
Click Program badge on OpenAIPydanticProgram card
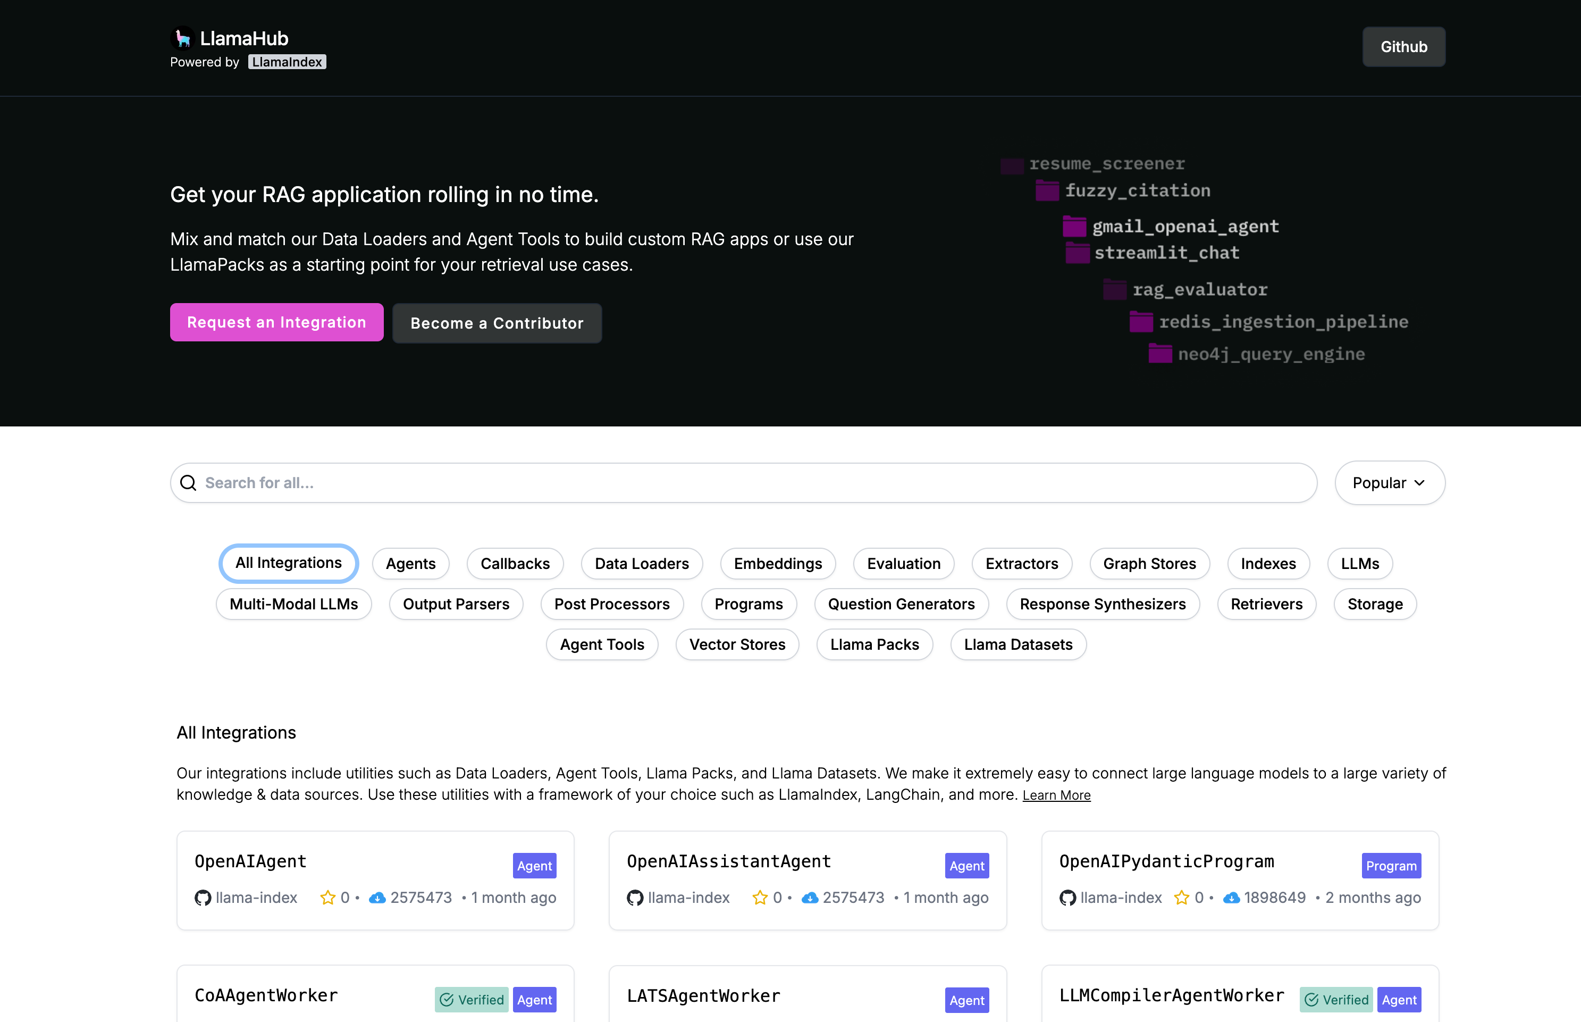coord(1391,865)
